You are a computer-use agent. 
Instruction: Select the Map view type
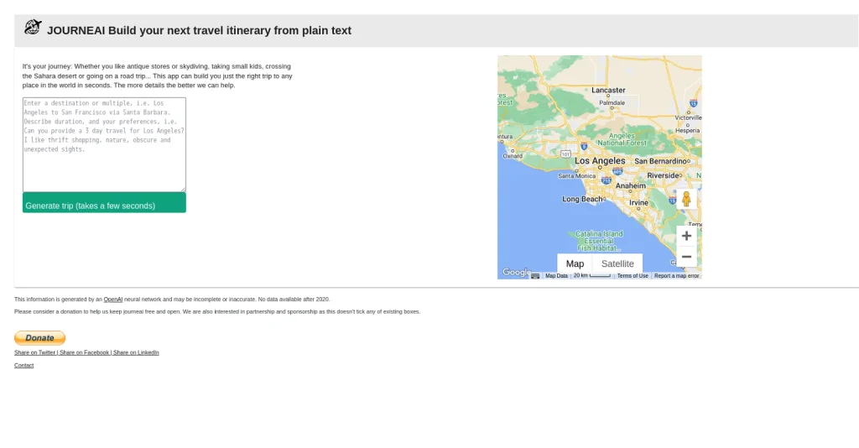[575, 263]
